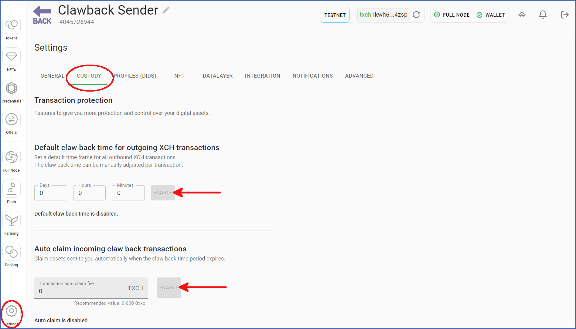Open the NFTs diamond icon
Image resolution: width=576 pixels, height=329 pixels.
[x=12, y=56]
